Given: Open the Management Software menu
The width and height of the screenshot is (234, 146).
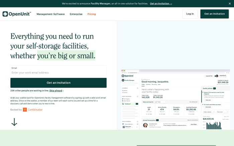Looking at the screenshot, I should (50, 14).
